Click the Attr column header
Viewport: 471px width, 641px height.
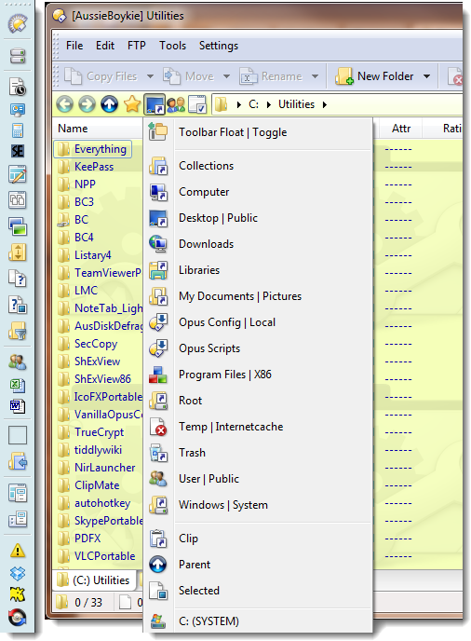point(401,129)
